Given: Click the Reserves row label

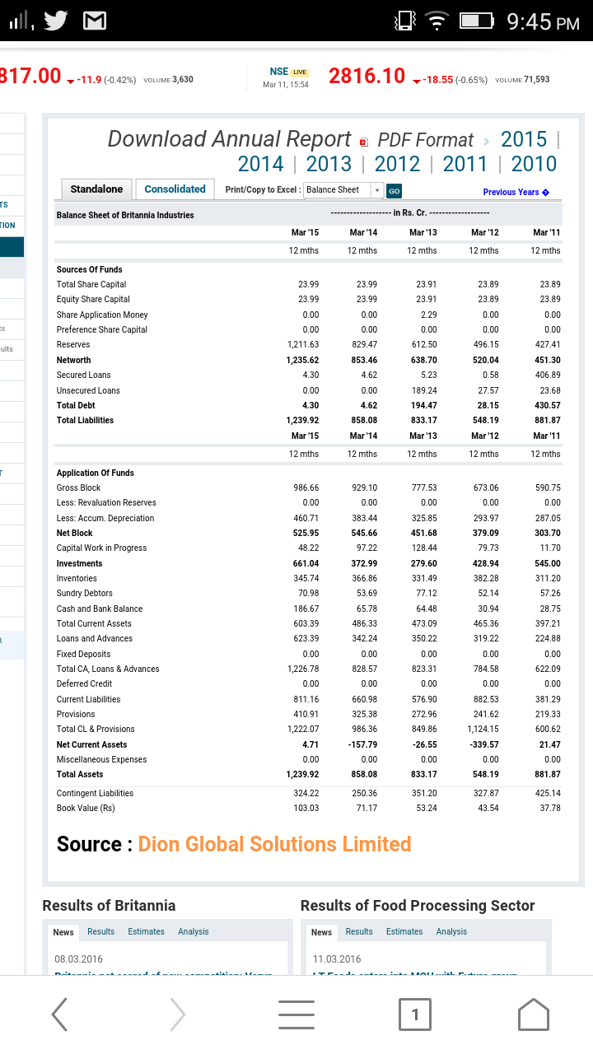Looking at the screenshot, I should click(x=73, y=344).
